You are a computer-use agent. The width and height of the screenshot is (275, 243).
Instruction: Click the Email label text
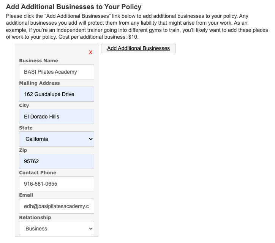26,195
